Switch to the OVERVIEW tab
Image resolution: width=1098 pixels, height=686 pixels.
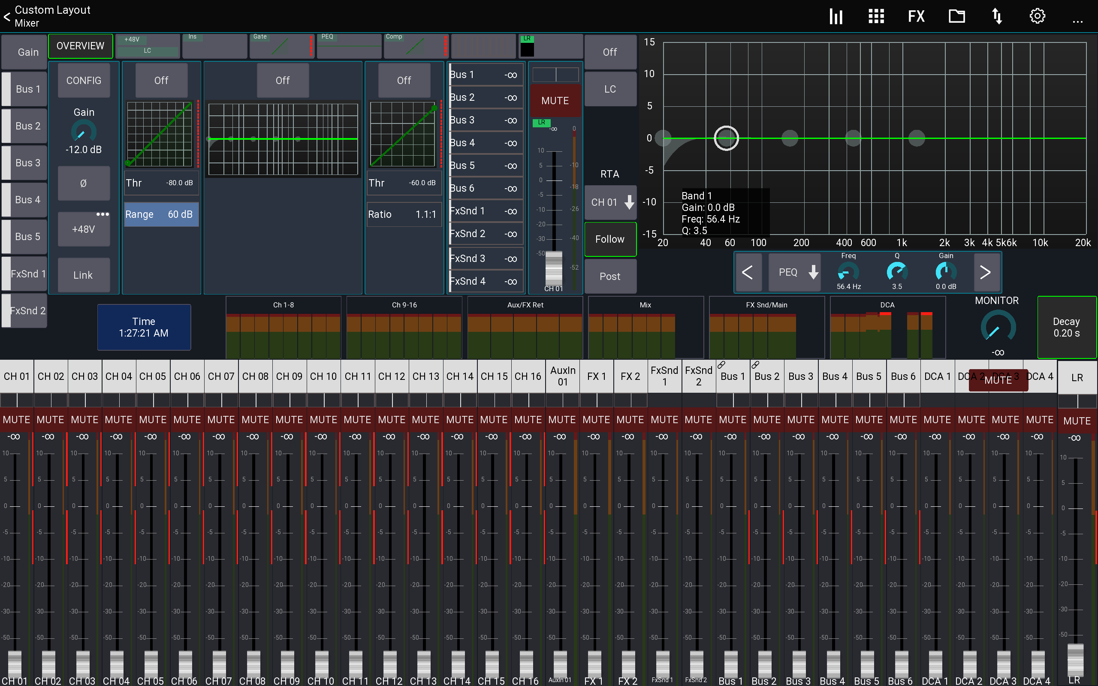click(x=80, y=45)
